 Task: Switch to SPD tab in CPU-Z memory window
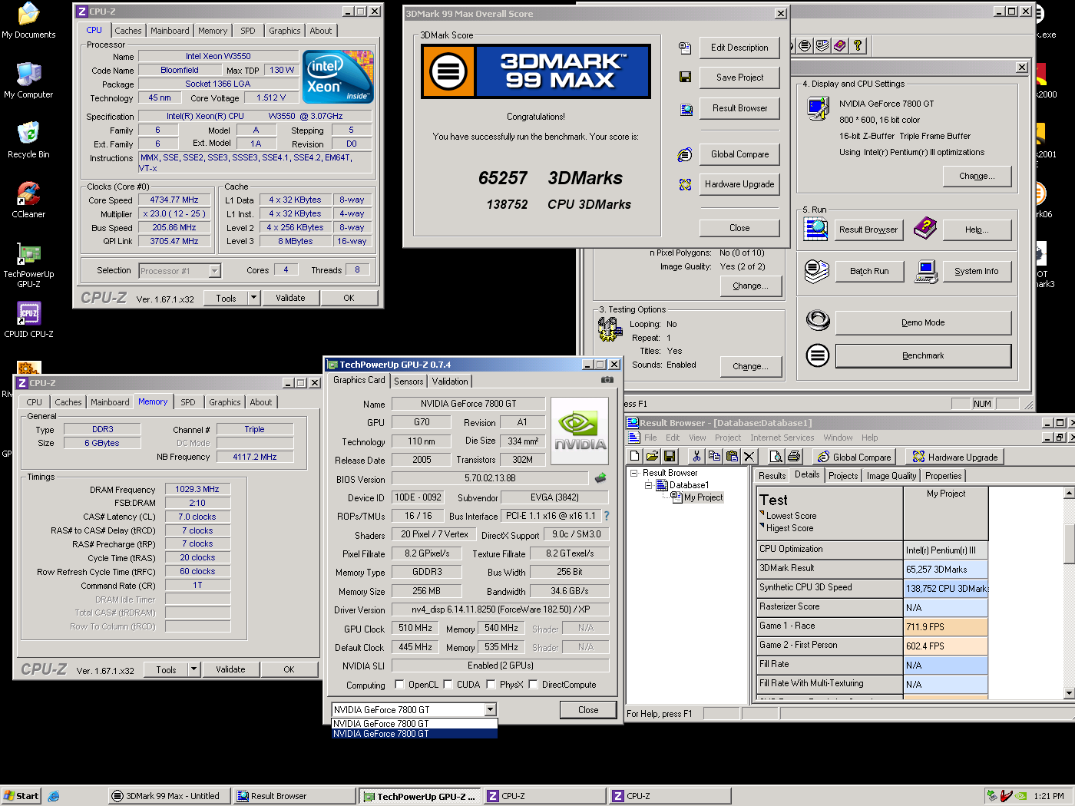click(188, 402)
